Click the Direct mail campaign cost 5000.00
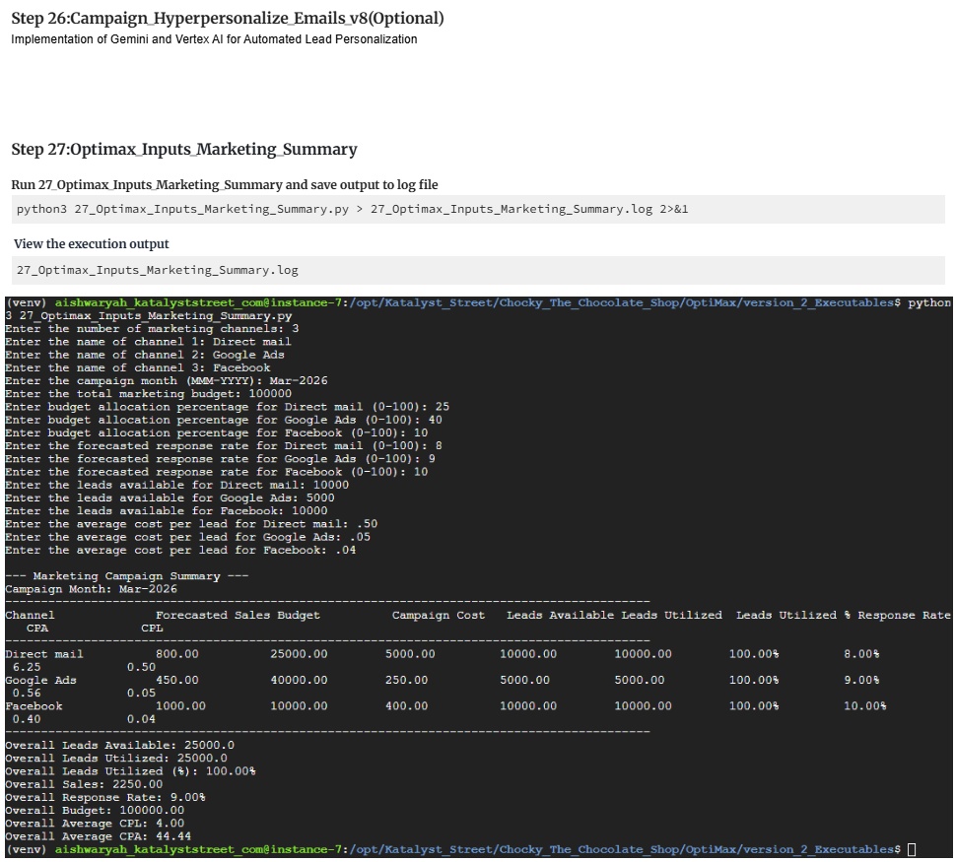This screenshot has width=956, height=862. 410,654
